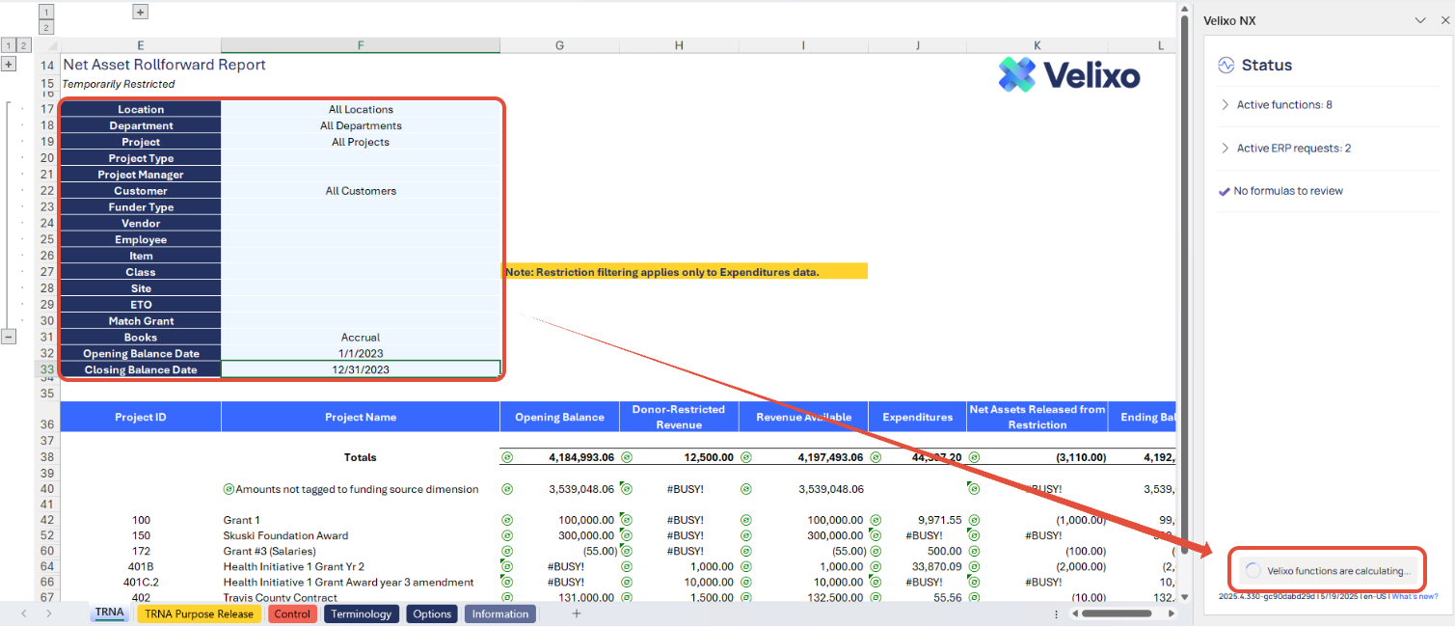Click green icon left of Skuski opening 300,000.00
The width and height of the screenshot is (1455, 627).
[x=507, y=535]
